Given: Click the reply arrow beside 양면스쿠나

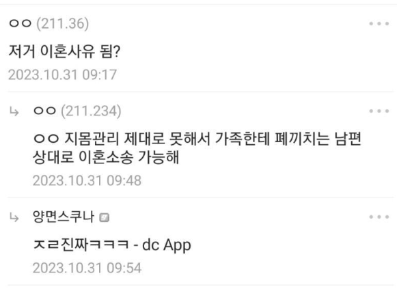Looking at the screenshot, I should tap(14, 217).
